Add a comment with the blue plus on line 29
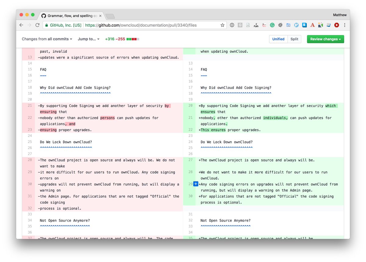The height and width of the screenshot is (262, 366). (196, 184)
